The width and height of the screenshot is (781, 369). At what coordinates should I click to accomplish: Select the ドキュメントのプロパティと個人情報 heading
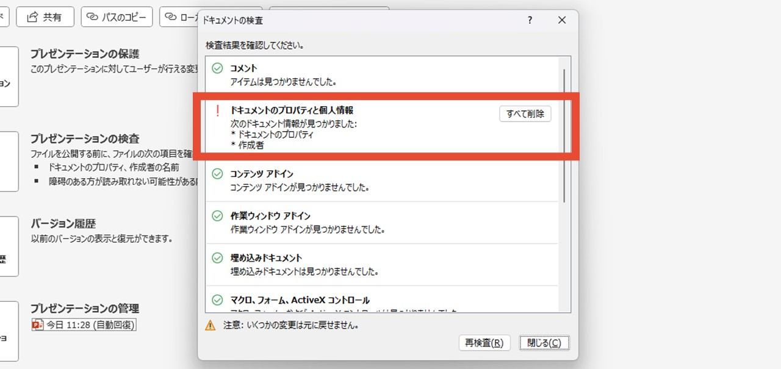(x=292, y=110)
